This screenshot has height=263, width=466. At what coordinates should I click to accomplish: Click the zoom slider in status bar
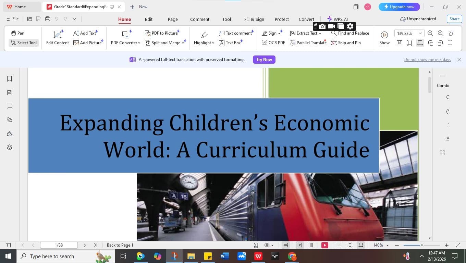421,245
